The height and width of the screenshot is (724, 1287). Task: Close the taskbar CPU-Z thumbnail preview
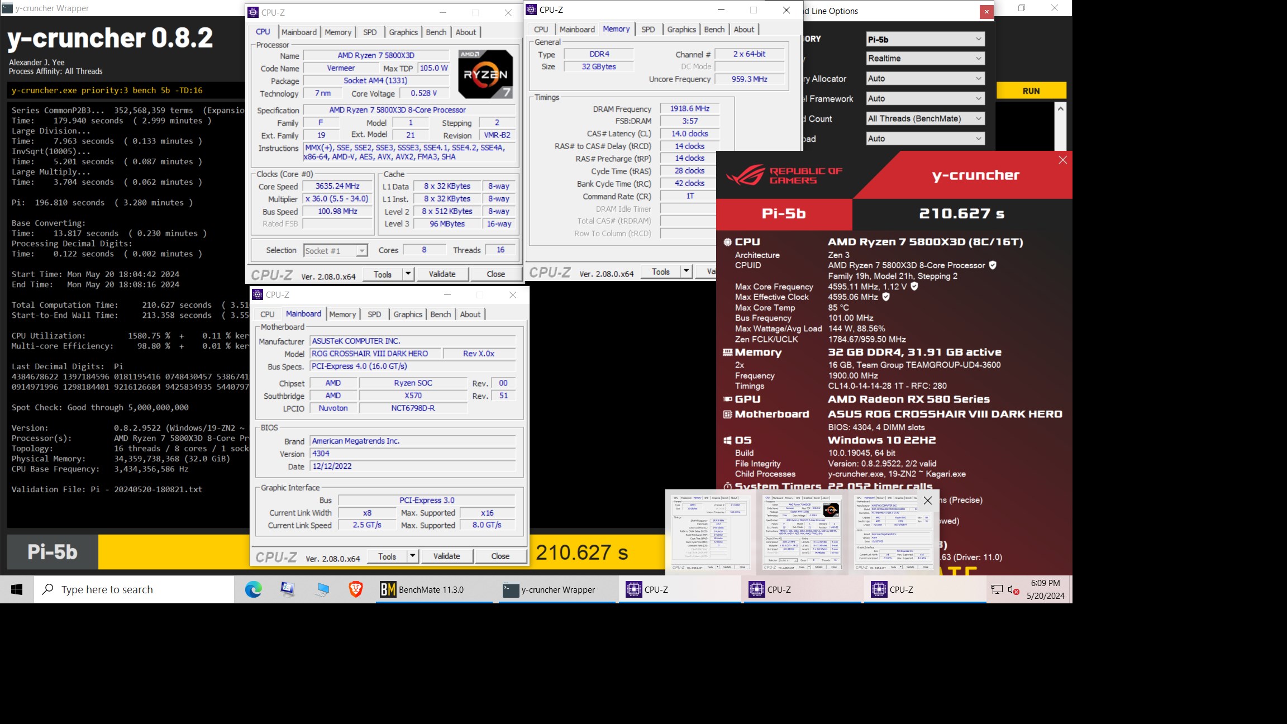click(928, 501)
